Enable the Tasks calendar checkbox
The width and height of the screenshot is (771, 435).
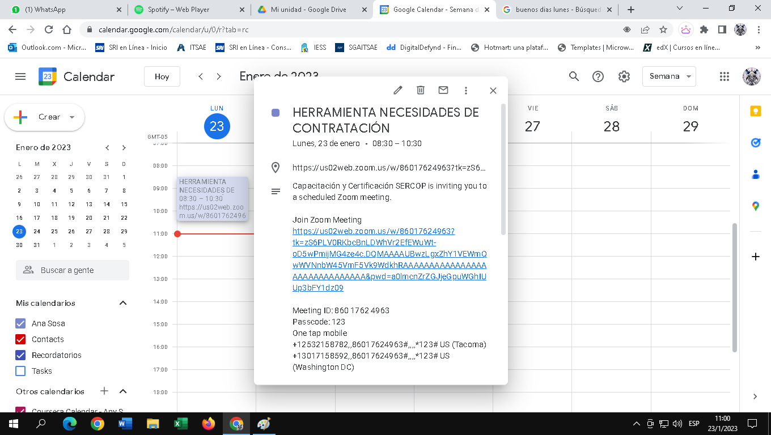[21, 371]
